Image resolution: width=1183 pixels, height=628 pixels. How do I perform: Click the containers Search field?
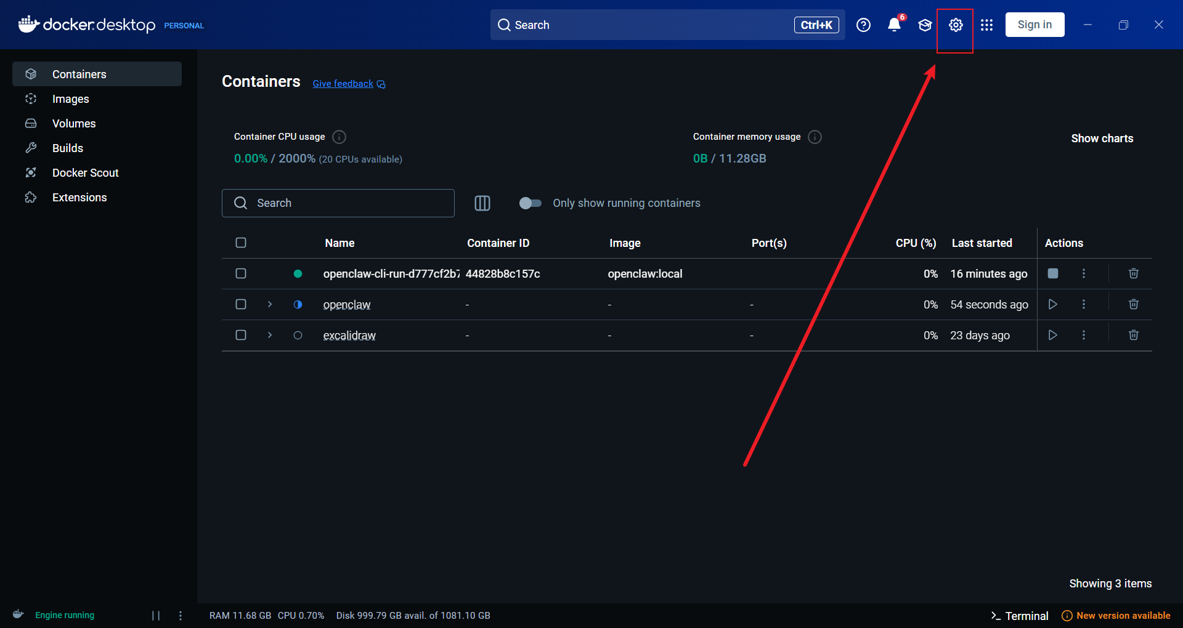pyautogui.click(x=338, y=203)
